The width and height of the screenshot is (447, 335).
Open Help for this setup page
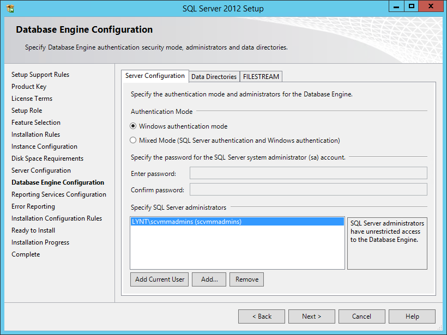pyautogui.click(x=412, y=316)
